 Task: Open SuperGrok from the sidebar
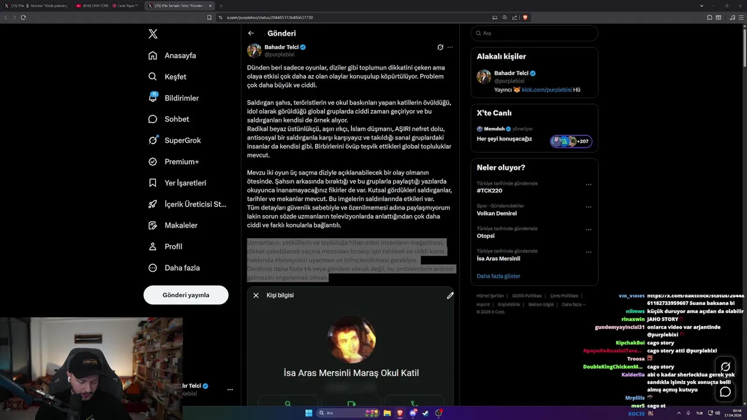coord(174,140)
